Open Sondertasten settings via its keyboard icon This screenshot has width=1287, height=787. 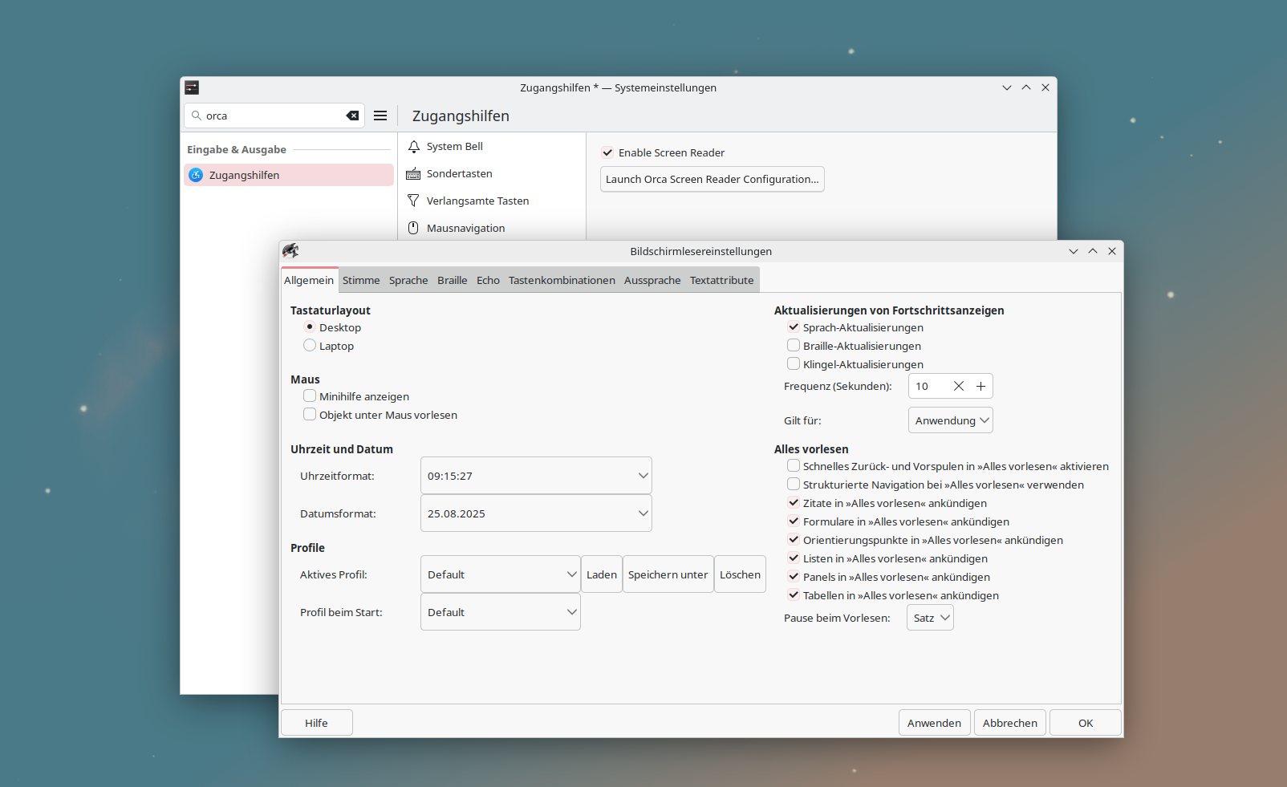pyautogui.click(x=413, y=173)
